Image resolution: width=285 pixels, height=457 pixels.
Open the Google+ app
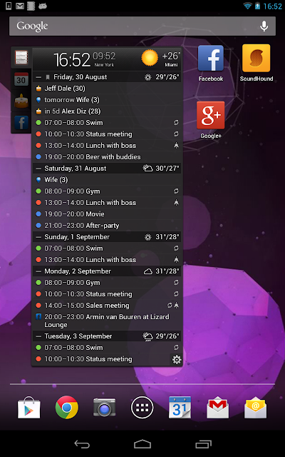click(x=211, y=120)
